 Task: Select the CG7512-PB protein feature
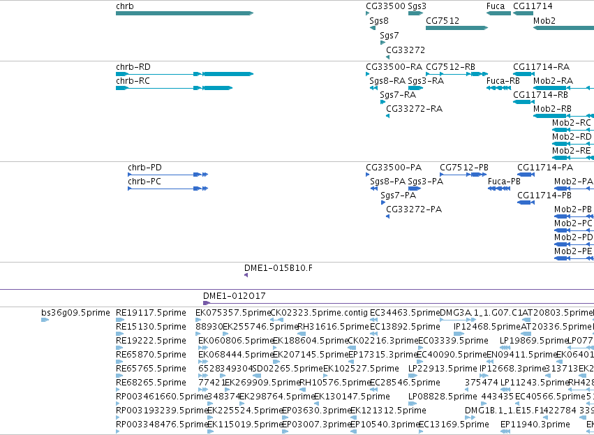click(463, 175)
